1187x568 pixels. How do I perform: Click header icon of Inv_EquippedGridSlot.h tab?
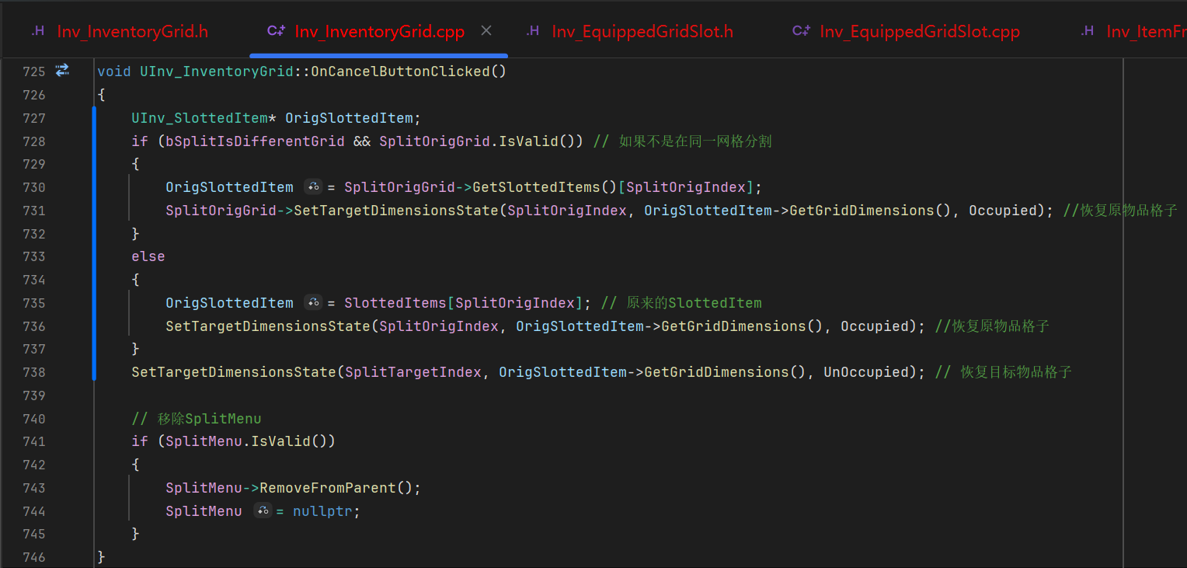tap(533, 32)
